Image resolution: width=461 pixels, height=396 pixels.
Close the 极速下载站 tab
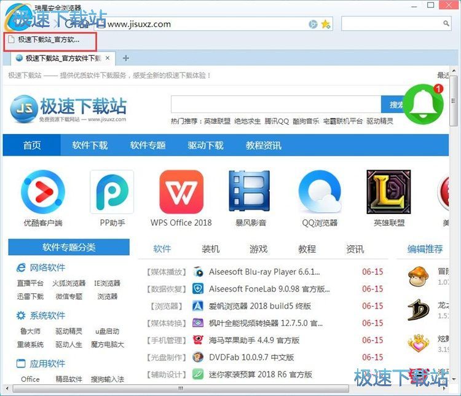[108, 58]
